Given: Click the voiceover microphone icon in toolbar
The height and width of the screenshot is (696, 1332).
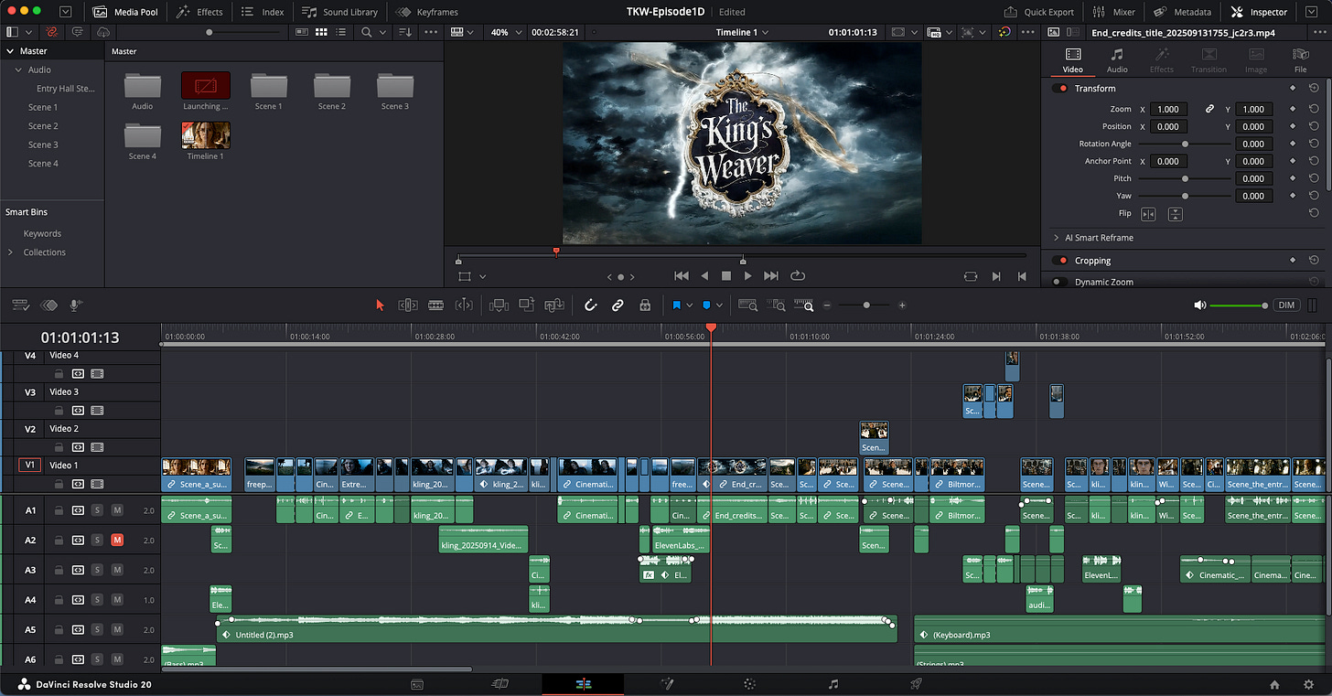Looking at the screenshot, I should pyautogui.click(x=75, y=305).
